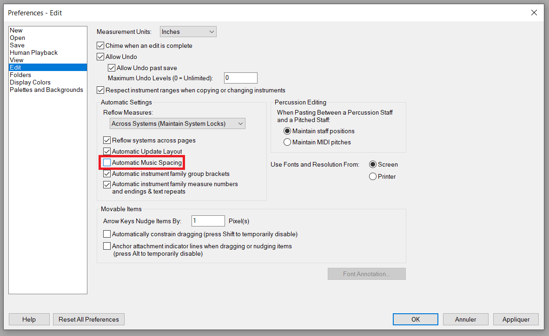Image resolution: width=549 pixels, height=336 pixels.
Task: Expand the Reflow Measures dropdown
Action: pyautogui.click(x=178, y=124)
